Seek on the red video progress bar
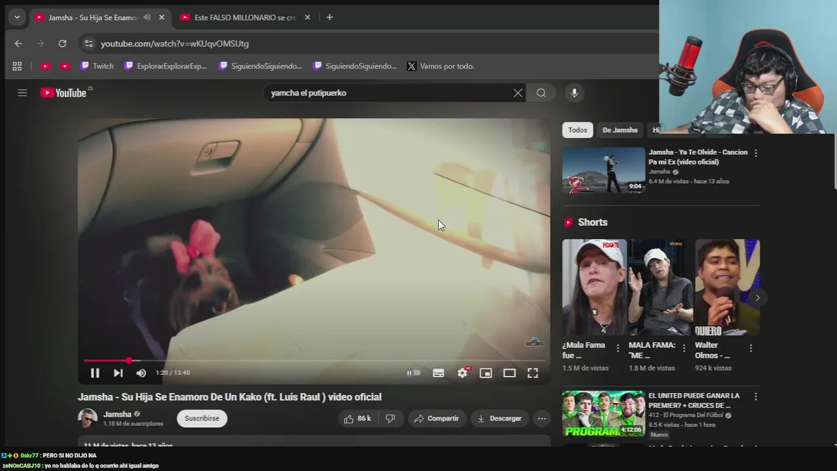Image resolution: width=837 pixels, height=471 pixels. pos(314,360)
